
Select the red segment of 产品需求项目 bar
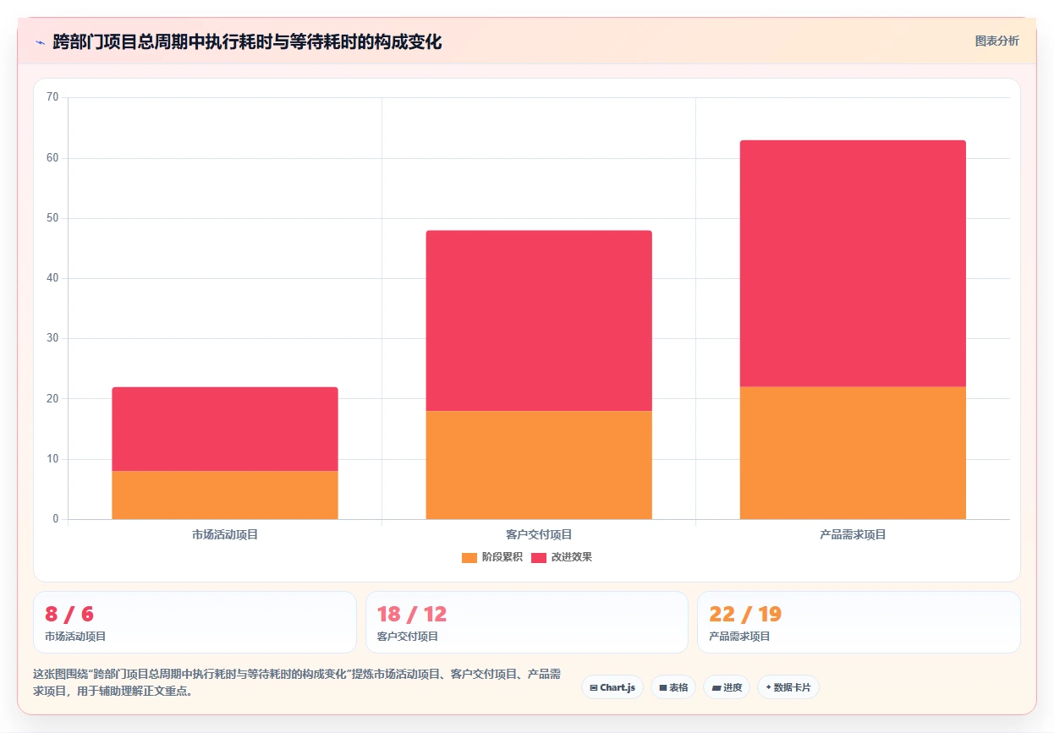coord(853,264)
